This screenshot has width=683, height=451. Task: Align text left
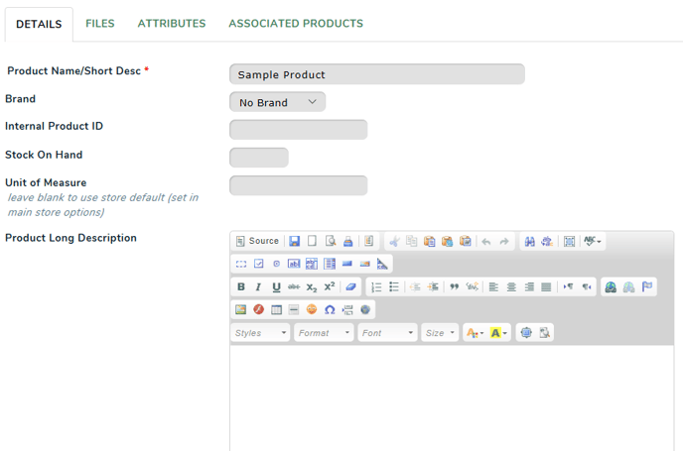(493, 287)
